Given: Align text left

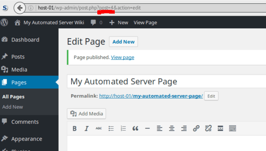Looking at the screenshot, I should tap(160, 129).
